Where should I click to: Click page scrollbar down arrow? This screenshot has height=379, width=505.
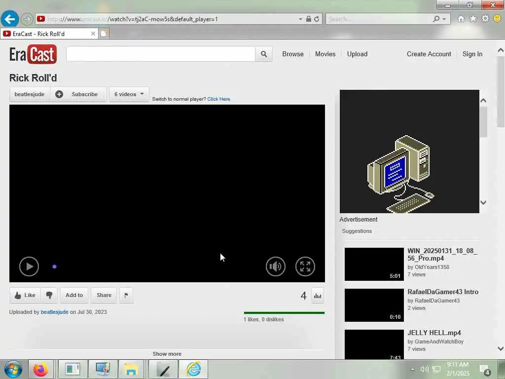pyautogui.click(x=501, y=348)
